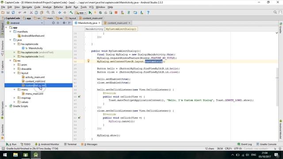
Task: Switch to content_main.xml editor tab
Action: (x=117, y=23)
